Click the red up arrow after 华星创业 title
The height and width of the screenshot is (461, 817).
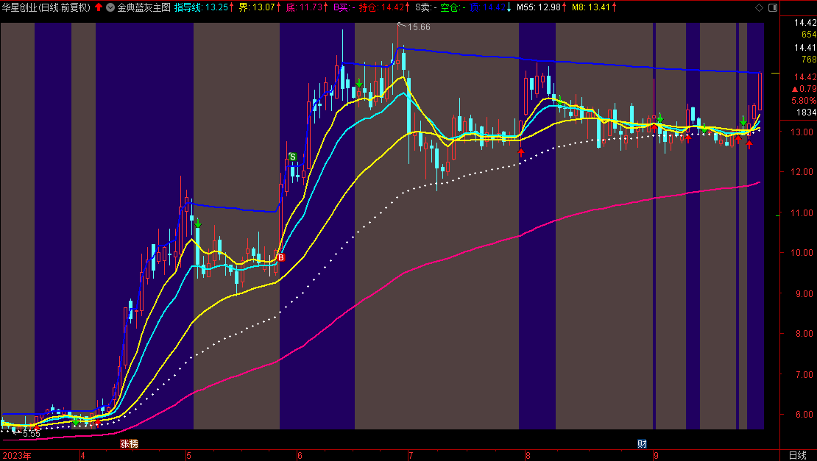pos(99,7)
